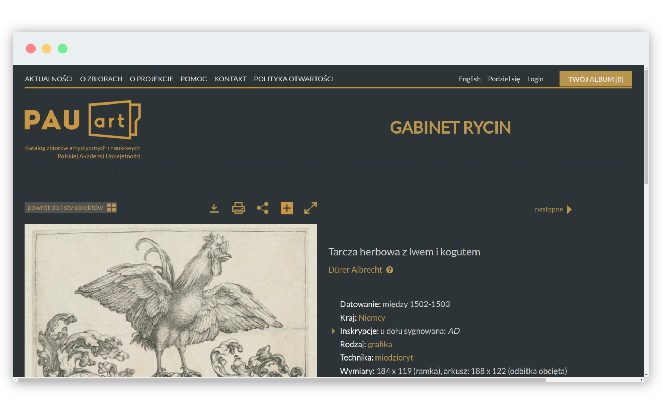Print the object using the printer icon

click(x=238, y=208)
